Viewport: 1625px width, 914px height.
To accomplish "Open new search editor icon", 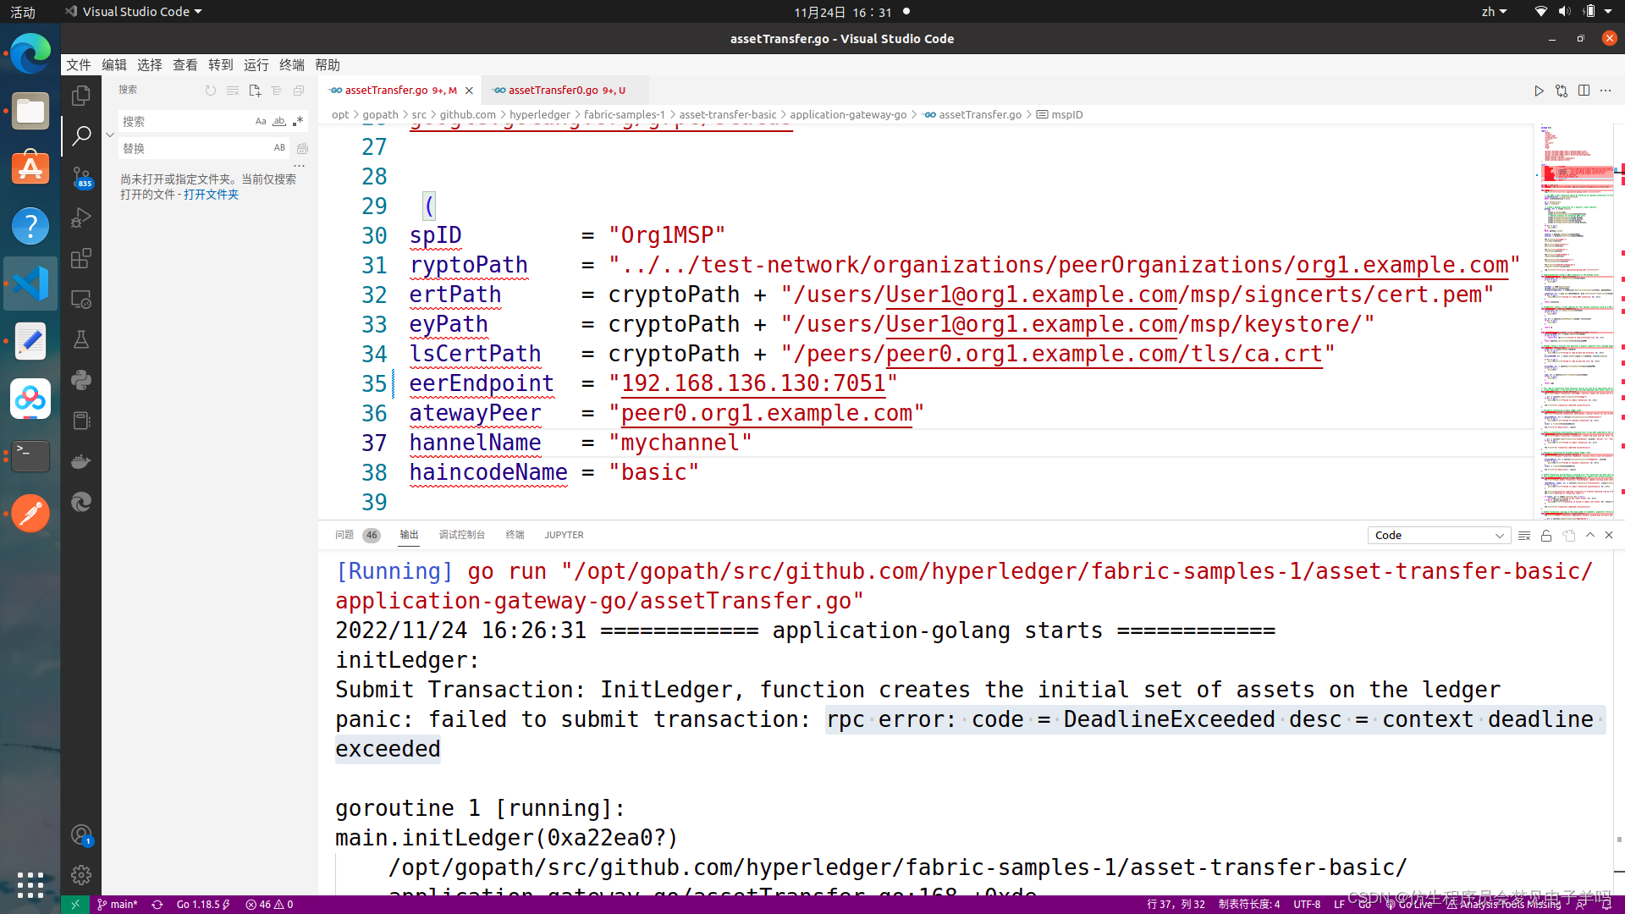I will (255, 91).
